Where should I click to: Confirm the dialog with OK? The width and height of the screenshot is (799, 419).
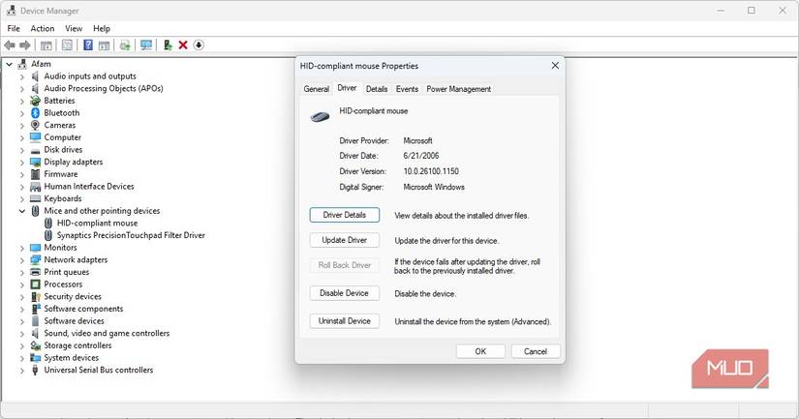pos(480,351)
